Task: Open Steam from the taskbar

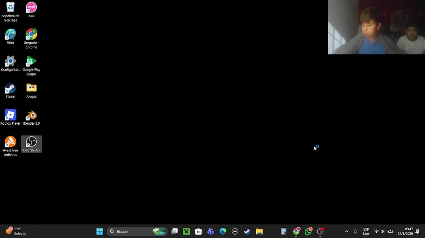Action: click(x=247, y=231)
